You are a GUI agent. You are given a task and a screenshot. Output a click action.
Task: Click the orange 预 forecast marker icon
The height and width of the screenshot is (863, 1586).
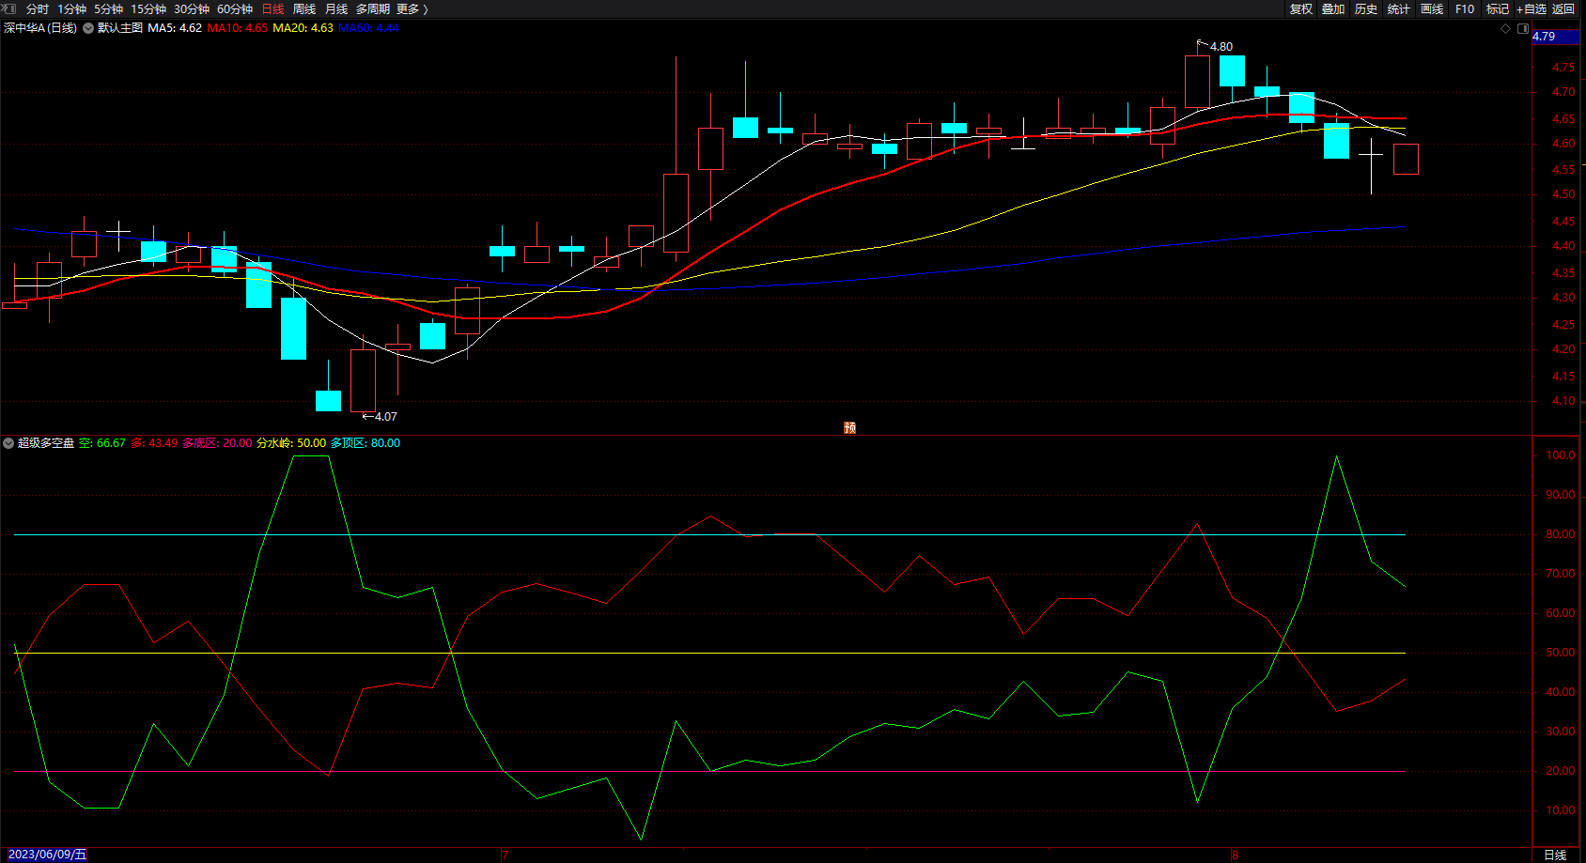[849, 427]
